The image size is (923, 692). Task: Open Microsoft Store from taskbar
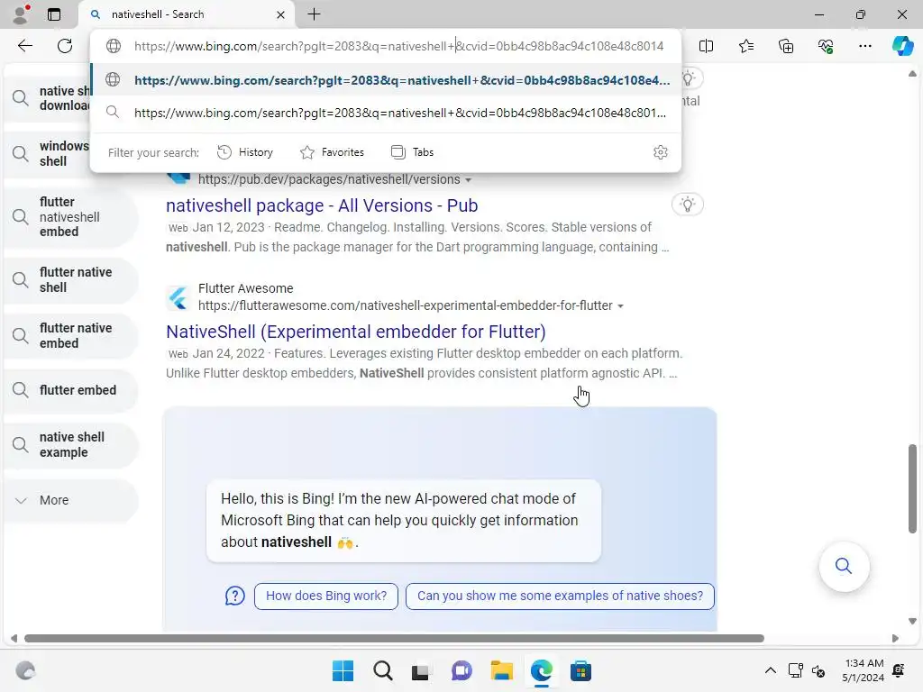point(580,670)
